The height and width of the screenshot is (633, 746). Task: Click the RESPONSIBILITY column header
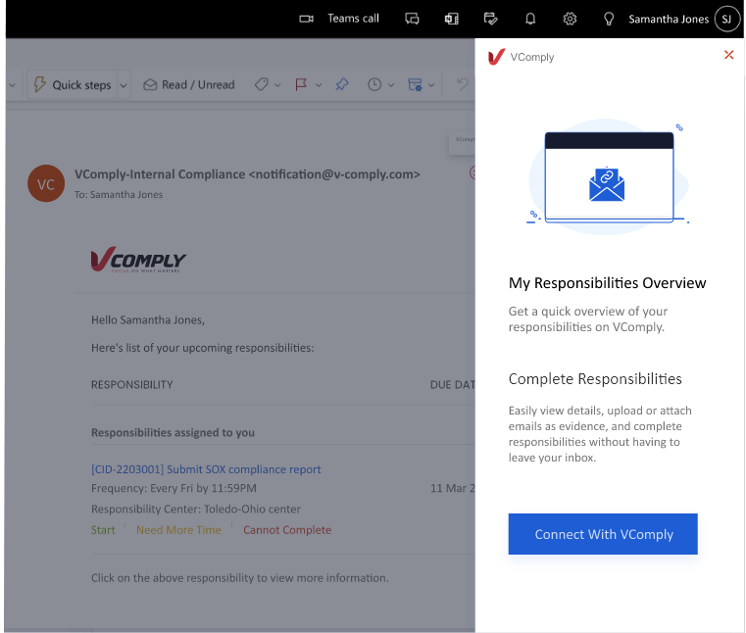(x=131, y=385)
